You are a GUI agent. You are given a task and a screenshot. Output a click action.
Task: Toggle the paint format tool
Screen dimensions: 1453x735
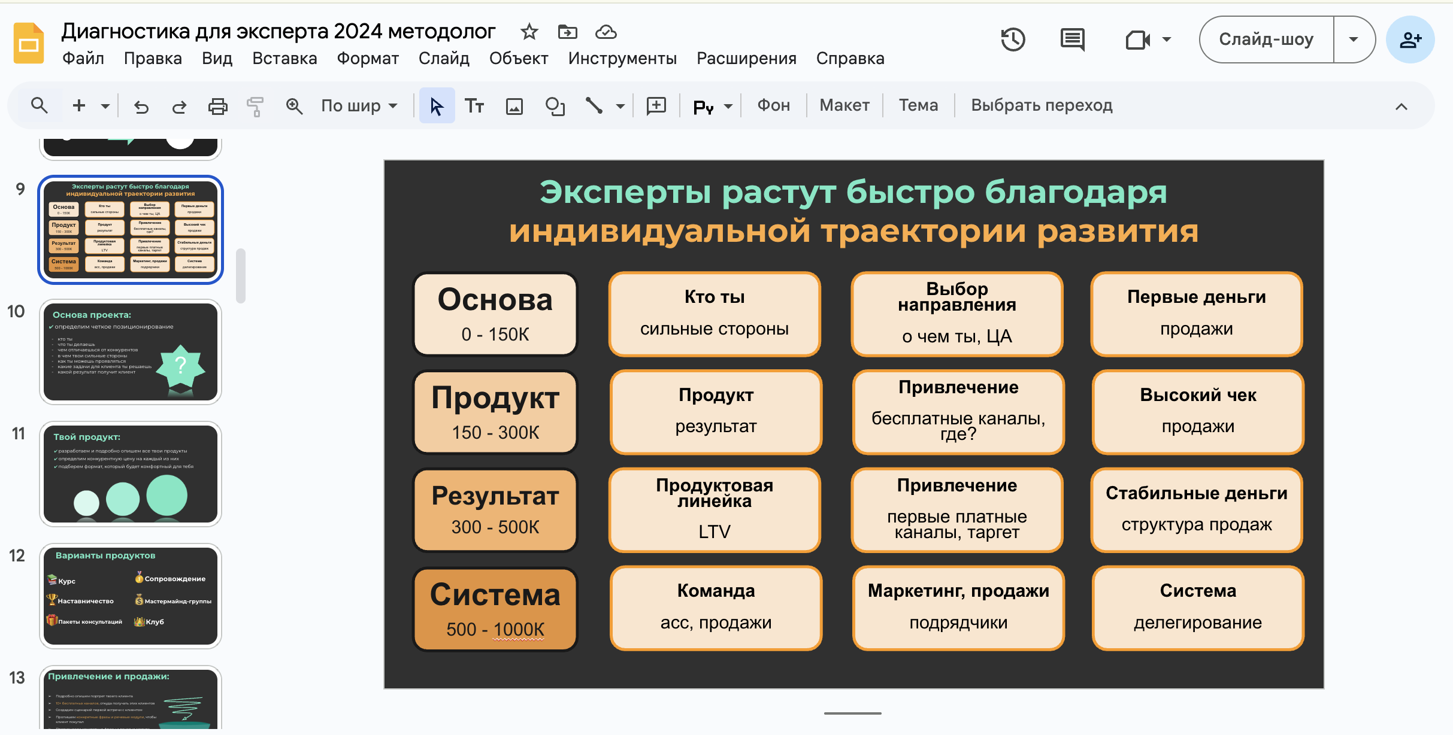click(255, 107)
